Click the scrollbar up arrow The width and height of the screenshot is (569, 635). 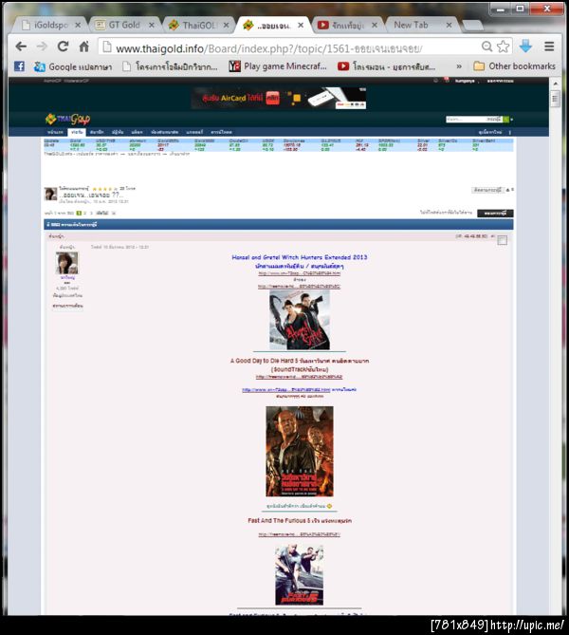coord(555,84)
